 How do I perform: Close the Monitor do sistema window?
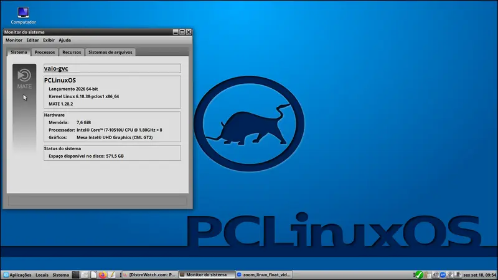189,32
